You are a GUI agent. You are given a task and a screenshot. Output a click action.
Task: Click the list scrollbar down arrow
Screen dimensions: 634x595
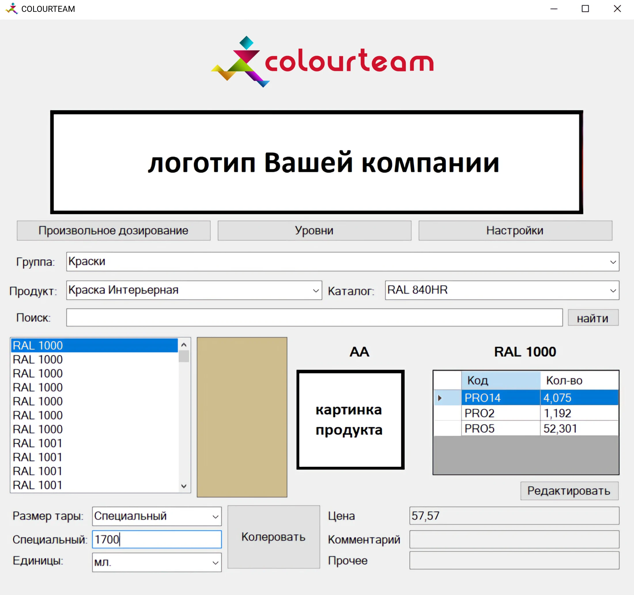(184, 486)
